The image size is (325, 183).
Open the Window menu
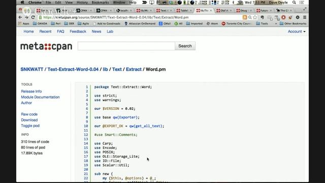coord(119,3)
